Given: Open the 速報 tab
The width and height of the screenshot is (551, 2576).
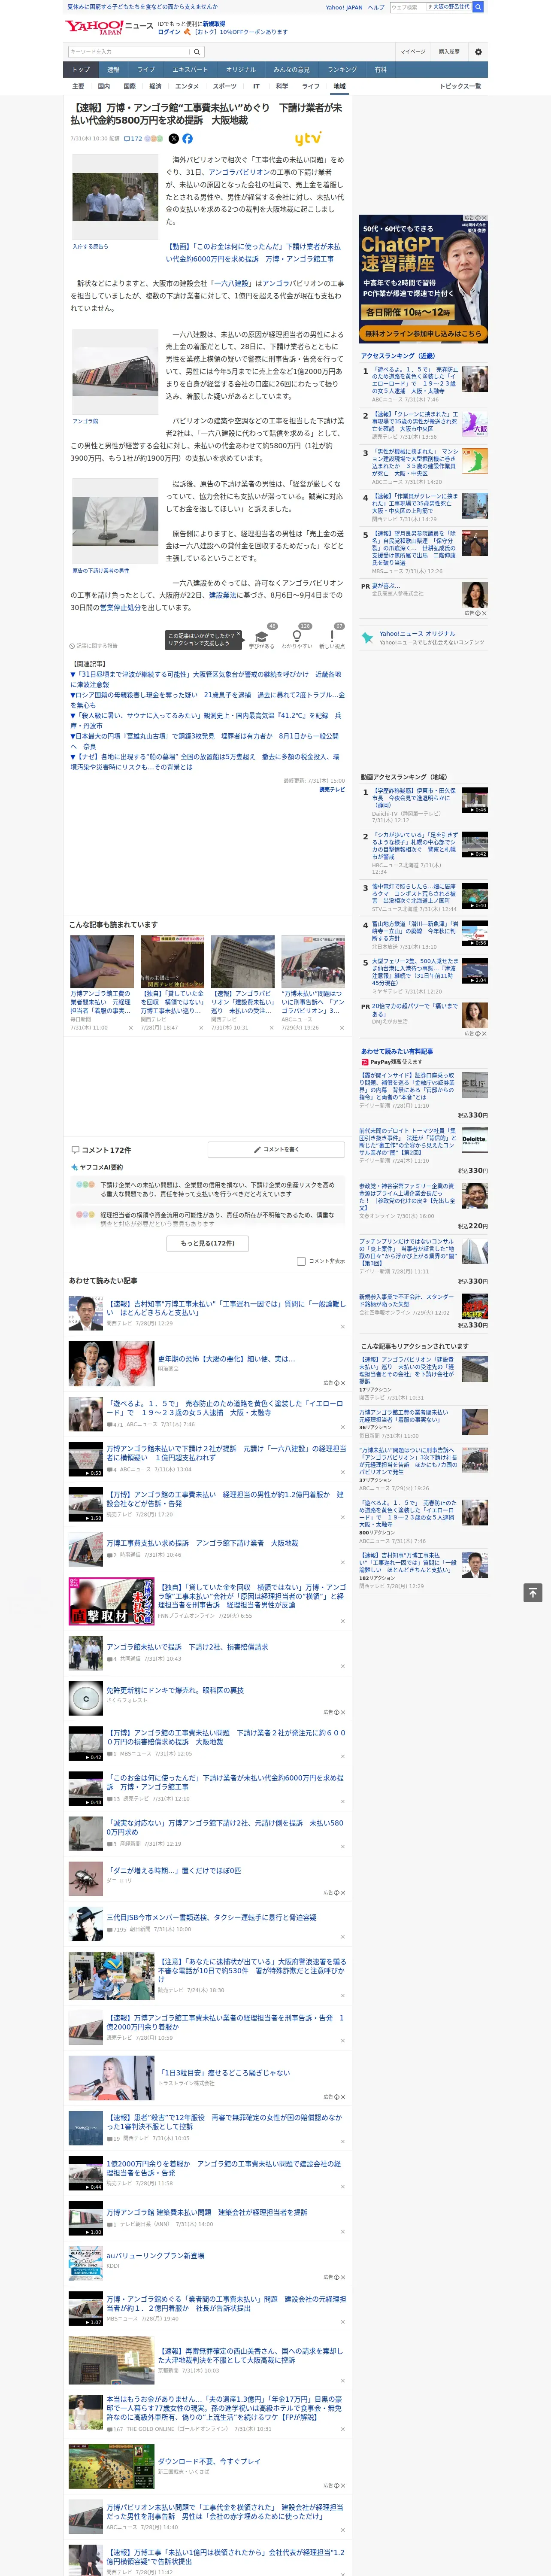Looking at the screenshot, I should [x=113, y=70].
